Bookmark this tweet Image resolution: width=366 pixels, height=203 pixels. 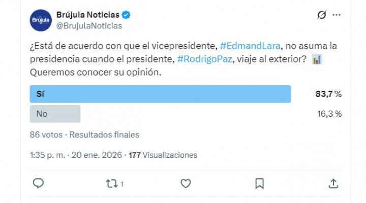click(x=259, y=183)
